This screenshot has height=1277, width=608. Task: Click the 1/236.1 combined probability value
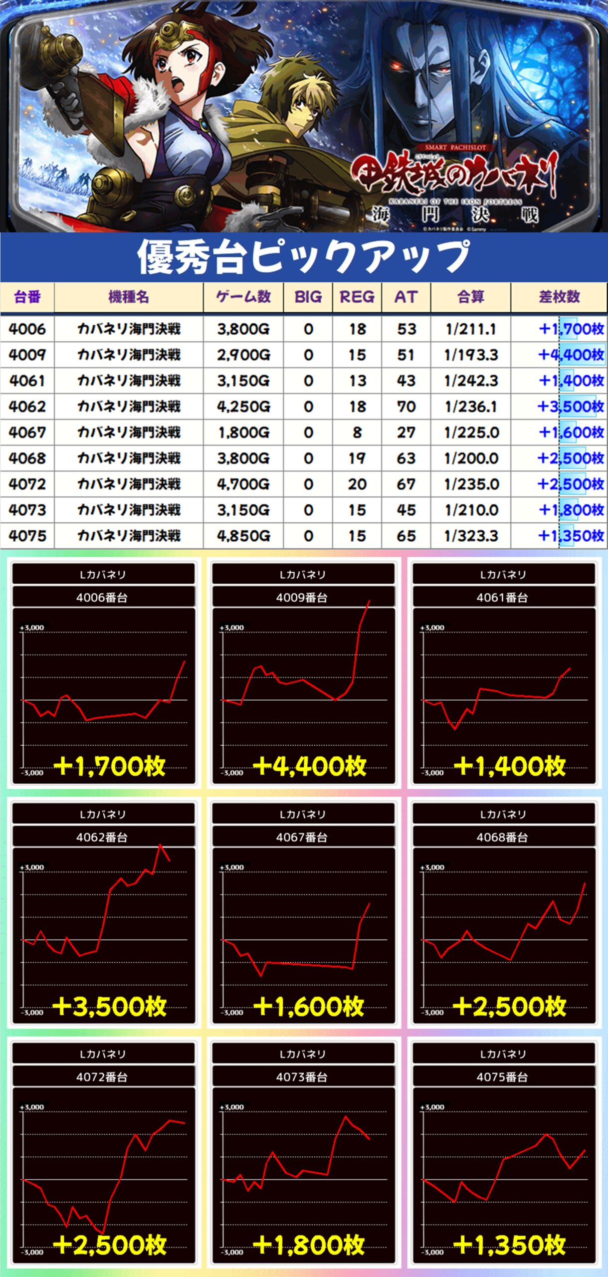pyautogui.click(x=471, y=407)
